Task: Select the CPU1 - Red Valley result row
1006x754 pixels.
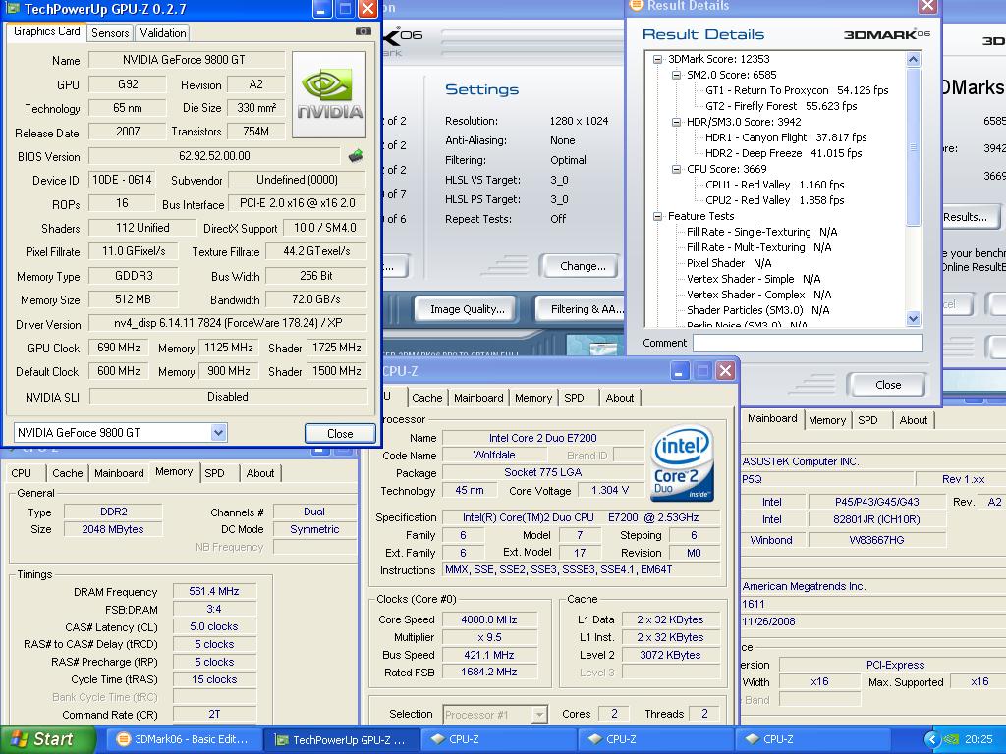Action: (x=774, y=185)
